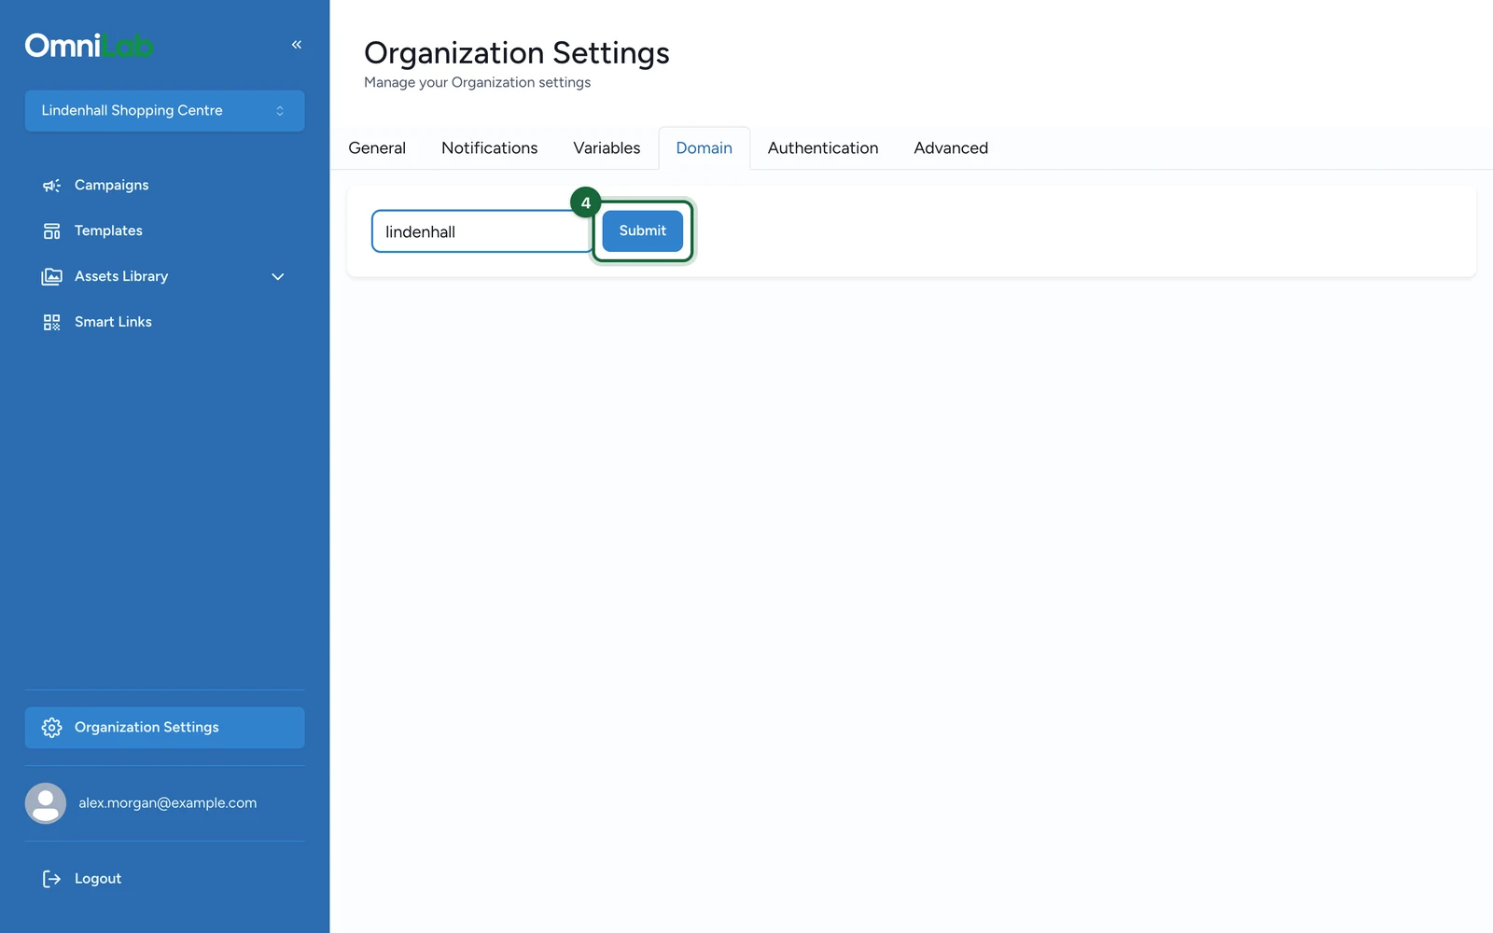Click alex.morgan@example.com account email
The image size is (1493, 933).
point(168,803)
